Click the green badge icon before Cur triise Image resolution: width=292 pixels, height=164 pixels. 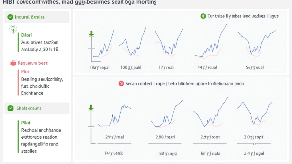tap(203, 16)
